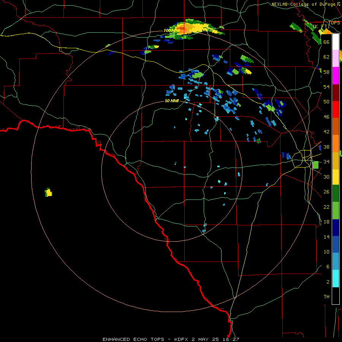Click the 'ENHANCED ECHO TOPS - KDFX' caption
This screenshot has width=342, height=342.
point(146,339)
